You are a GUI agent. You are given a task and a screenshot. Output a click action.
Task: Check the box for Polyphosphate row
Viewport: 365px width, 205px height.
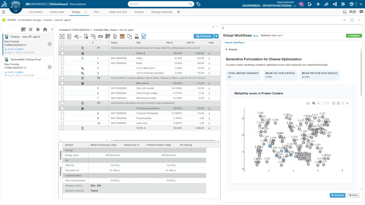point(62,118)
